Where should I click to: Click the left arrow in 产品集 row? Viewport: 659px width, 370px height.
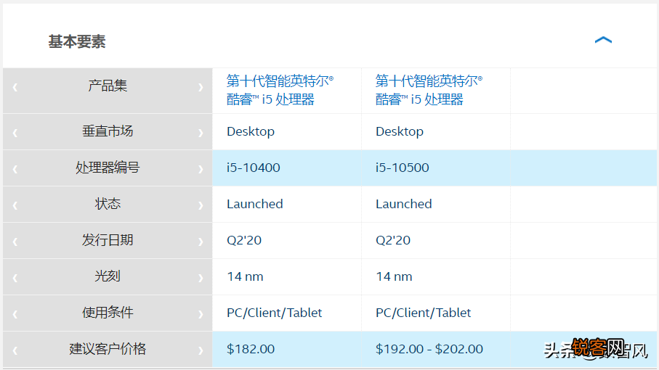[x=15, y=87]
